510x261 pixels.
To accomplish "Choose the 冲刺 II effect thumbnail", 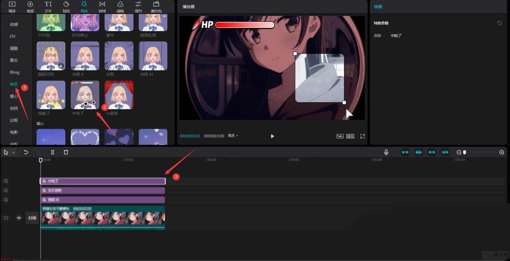I will (85, 56).
